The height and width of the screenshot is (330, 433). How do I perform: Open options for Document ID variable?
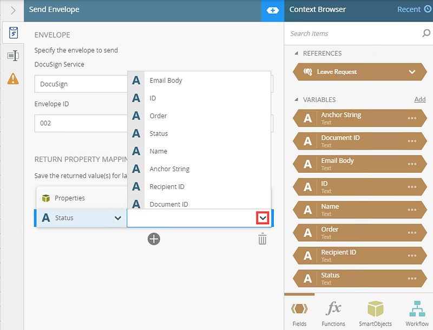(412, 141)
